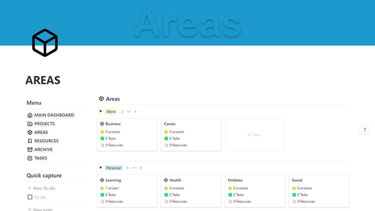This screenshot has height=211, width=375.
Task: Click the archive box icon beside ARCHIVE
Action: coord(30,149)
